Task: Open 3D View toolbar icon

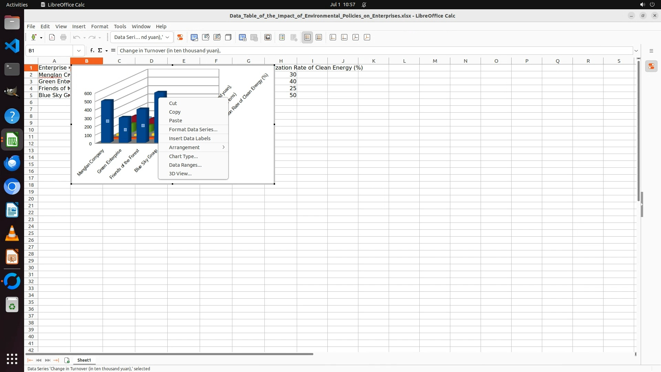Action: 228,37
